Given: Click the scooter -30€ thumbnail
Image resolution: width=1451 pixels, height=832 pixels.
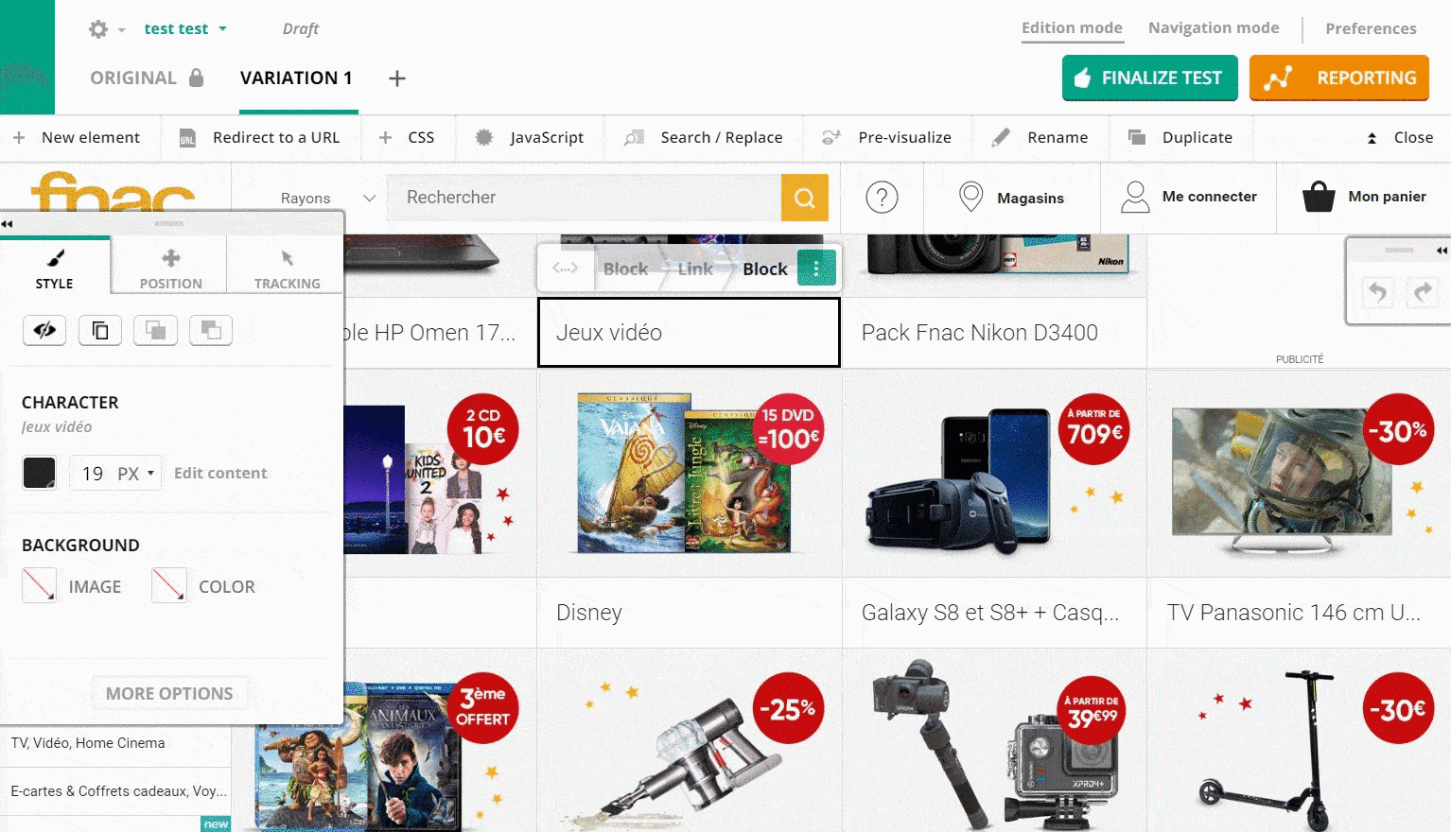Looking at the screenshot, I should (x=1300, y=740).
